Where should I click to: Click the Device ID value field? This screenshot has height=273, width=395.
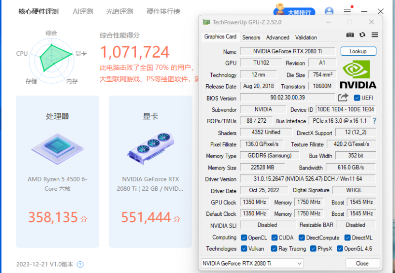click(346, 109)
